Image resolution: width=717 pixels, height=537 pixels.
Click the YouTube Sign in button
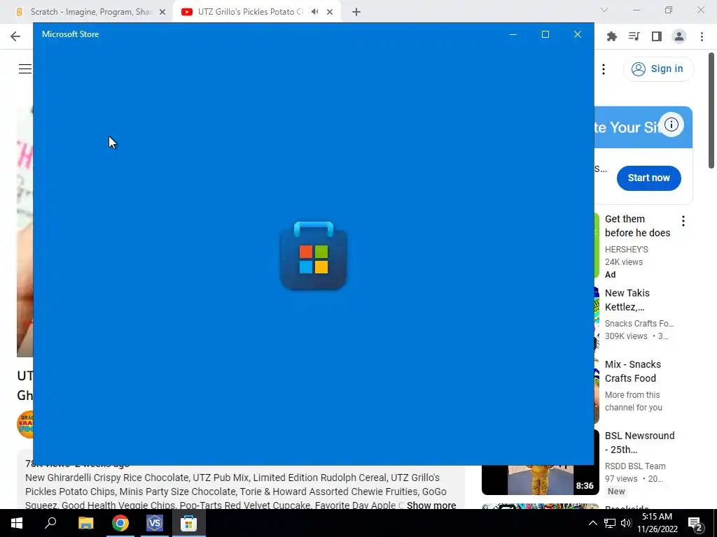(x=658, y=69)
